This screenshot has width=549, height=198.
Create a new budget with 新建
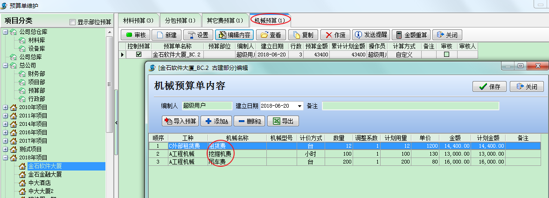[167, 34]
